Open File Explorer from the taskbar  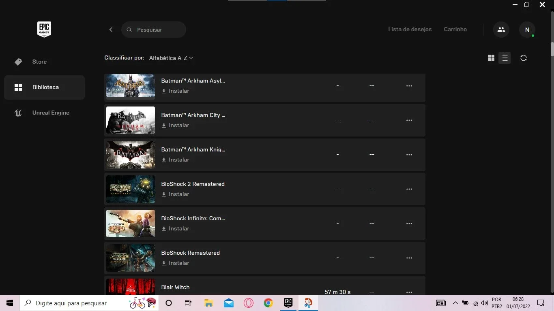208,303
